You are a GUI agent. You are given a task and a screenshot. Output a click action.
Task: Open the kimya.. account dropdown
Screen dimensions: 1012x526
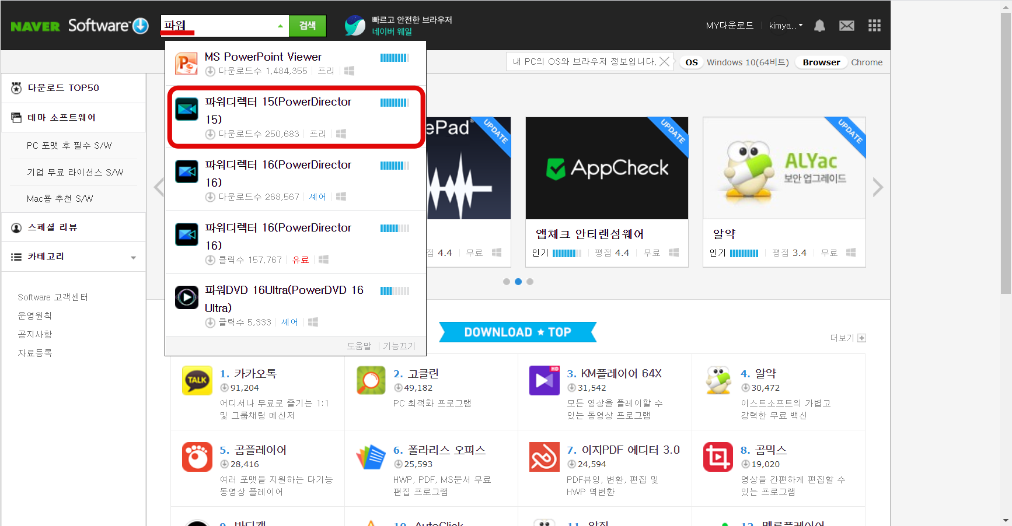(786, 26)
